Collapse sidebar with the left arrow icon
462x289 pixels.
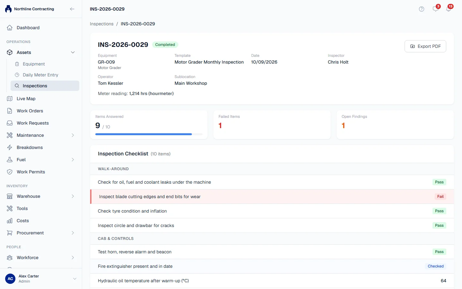tap(72, 9)
